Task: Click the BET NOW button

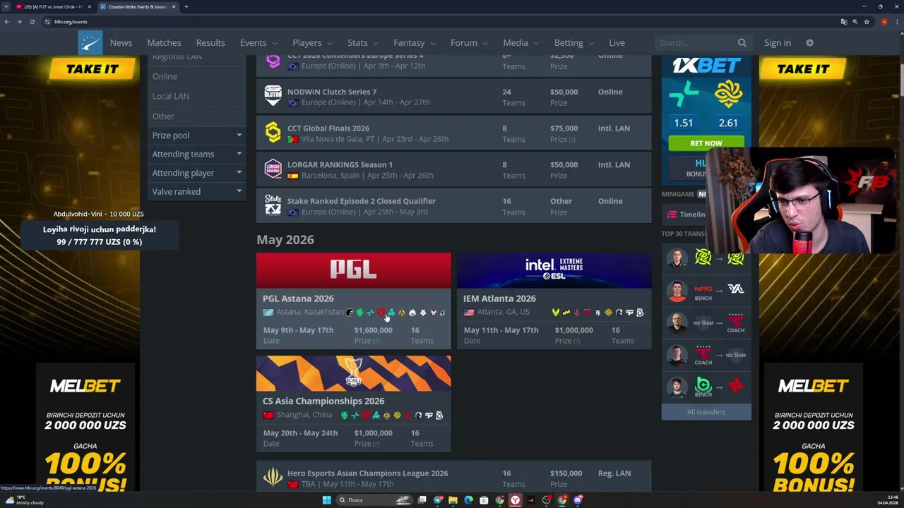Action: point(706,143)
